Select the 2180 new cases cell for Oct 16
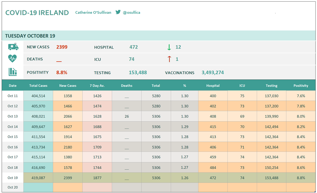The width and height of the screenshot is (317, 193). [x=68, y=147]
